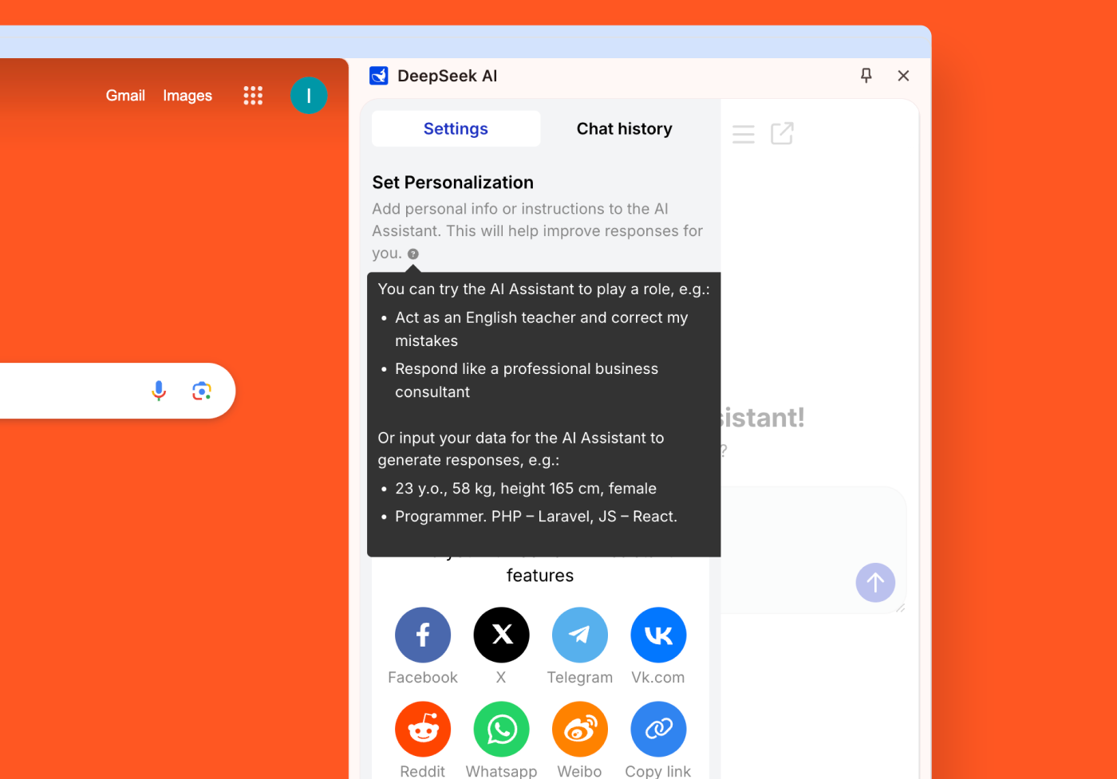Open Whatsapp share option
Image resolution: width=1117 pixels, height=779 pixels.
[x=501, y=729]
